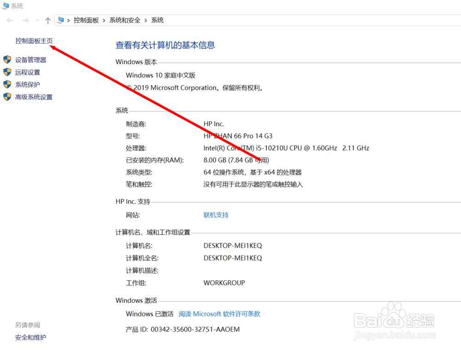Image resolution: width=461 pixels, height=351 pixels.
Task: Click the 系统 icon in the title bar
Action: pos(5,6)
